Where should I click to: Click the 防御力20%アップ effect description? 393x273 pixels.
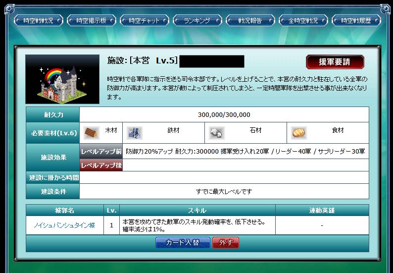pos(246,152)
